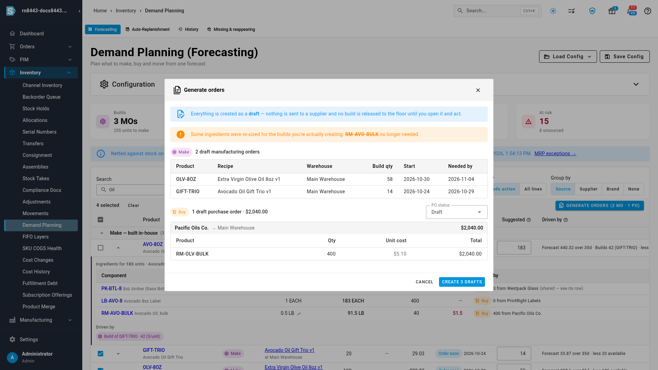
Task: Open the notifications bell icon
Action: [x=631, y=11]
